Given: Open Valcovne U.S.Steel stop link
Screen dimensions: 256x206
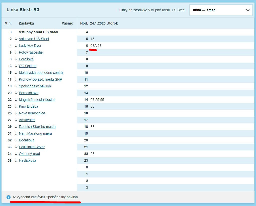Looking at the screenshot, I should pyautogui.click(x=34, y=39).
